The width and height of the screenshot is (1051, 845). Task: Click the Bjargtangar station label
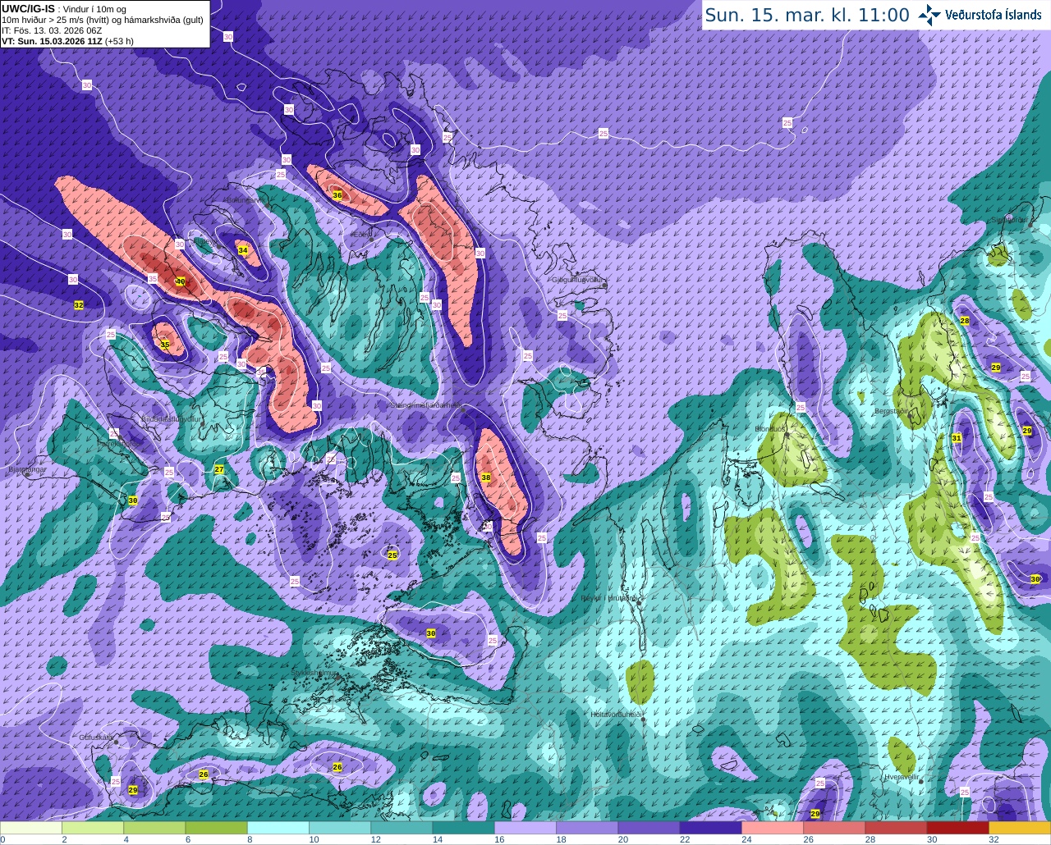click(x=27, y=470)
